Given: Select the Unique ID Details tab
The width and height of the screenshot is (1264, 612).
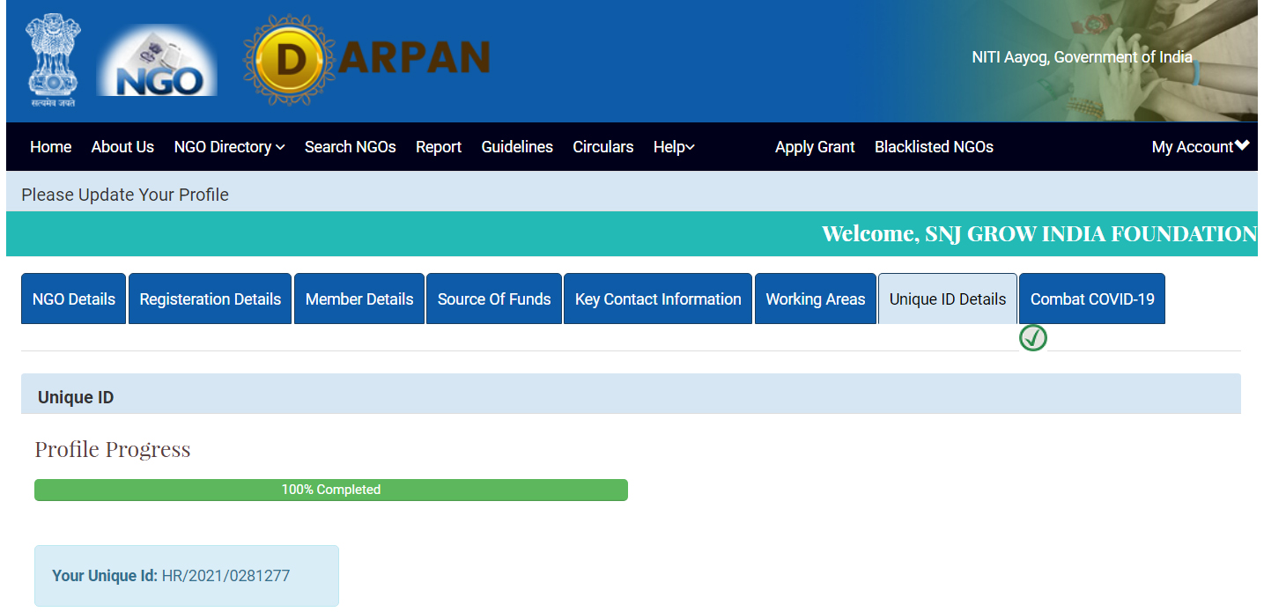Looking at the screenshot, I should (948, 299).
